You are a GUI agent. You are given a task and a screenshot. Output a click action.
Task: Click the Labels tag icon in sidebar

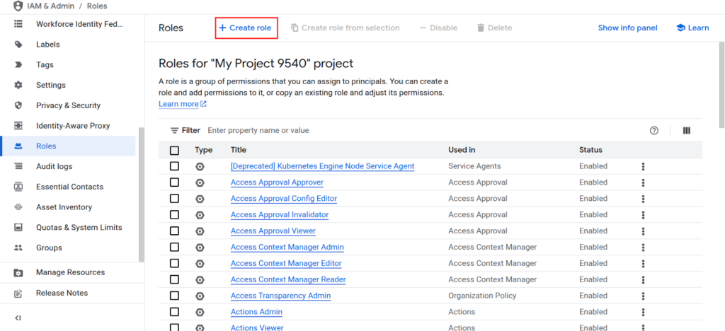pyautogui.click(x=18, y=45)
